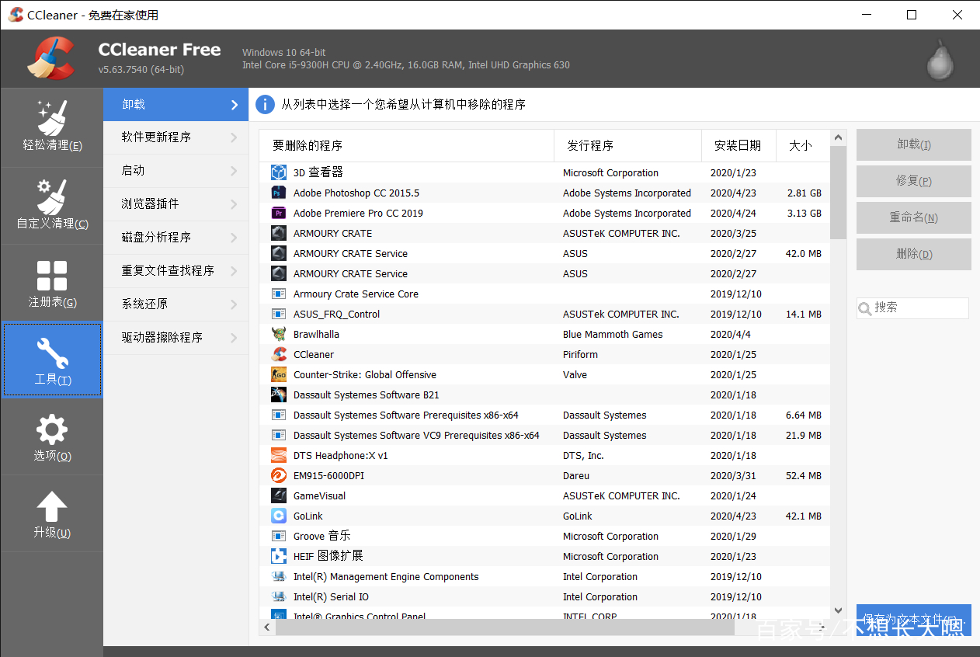This screenshot has height=657, width=980.
Task: Click the Dassault Systemes Software B21 icon
Action: [279, 395]
